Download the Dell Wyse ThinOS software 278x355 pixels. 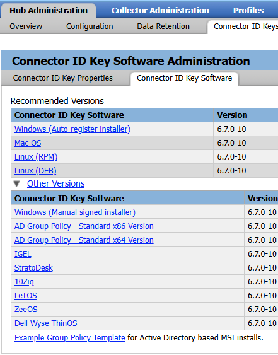click(x=46, y=323)
